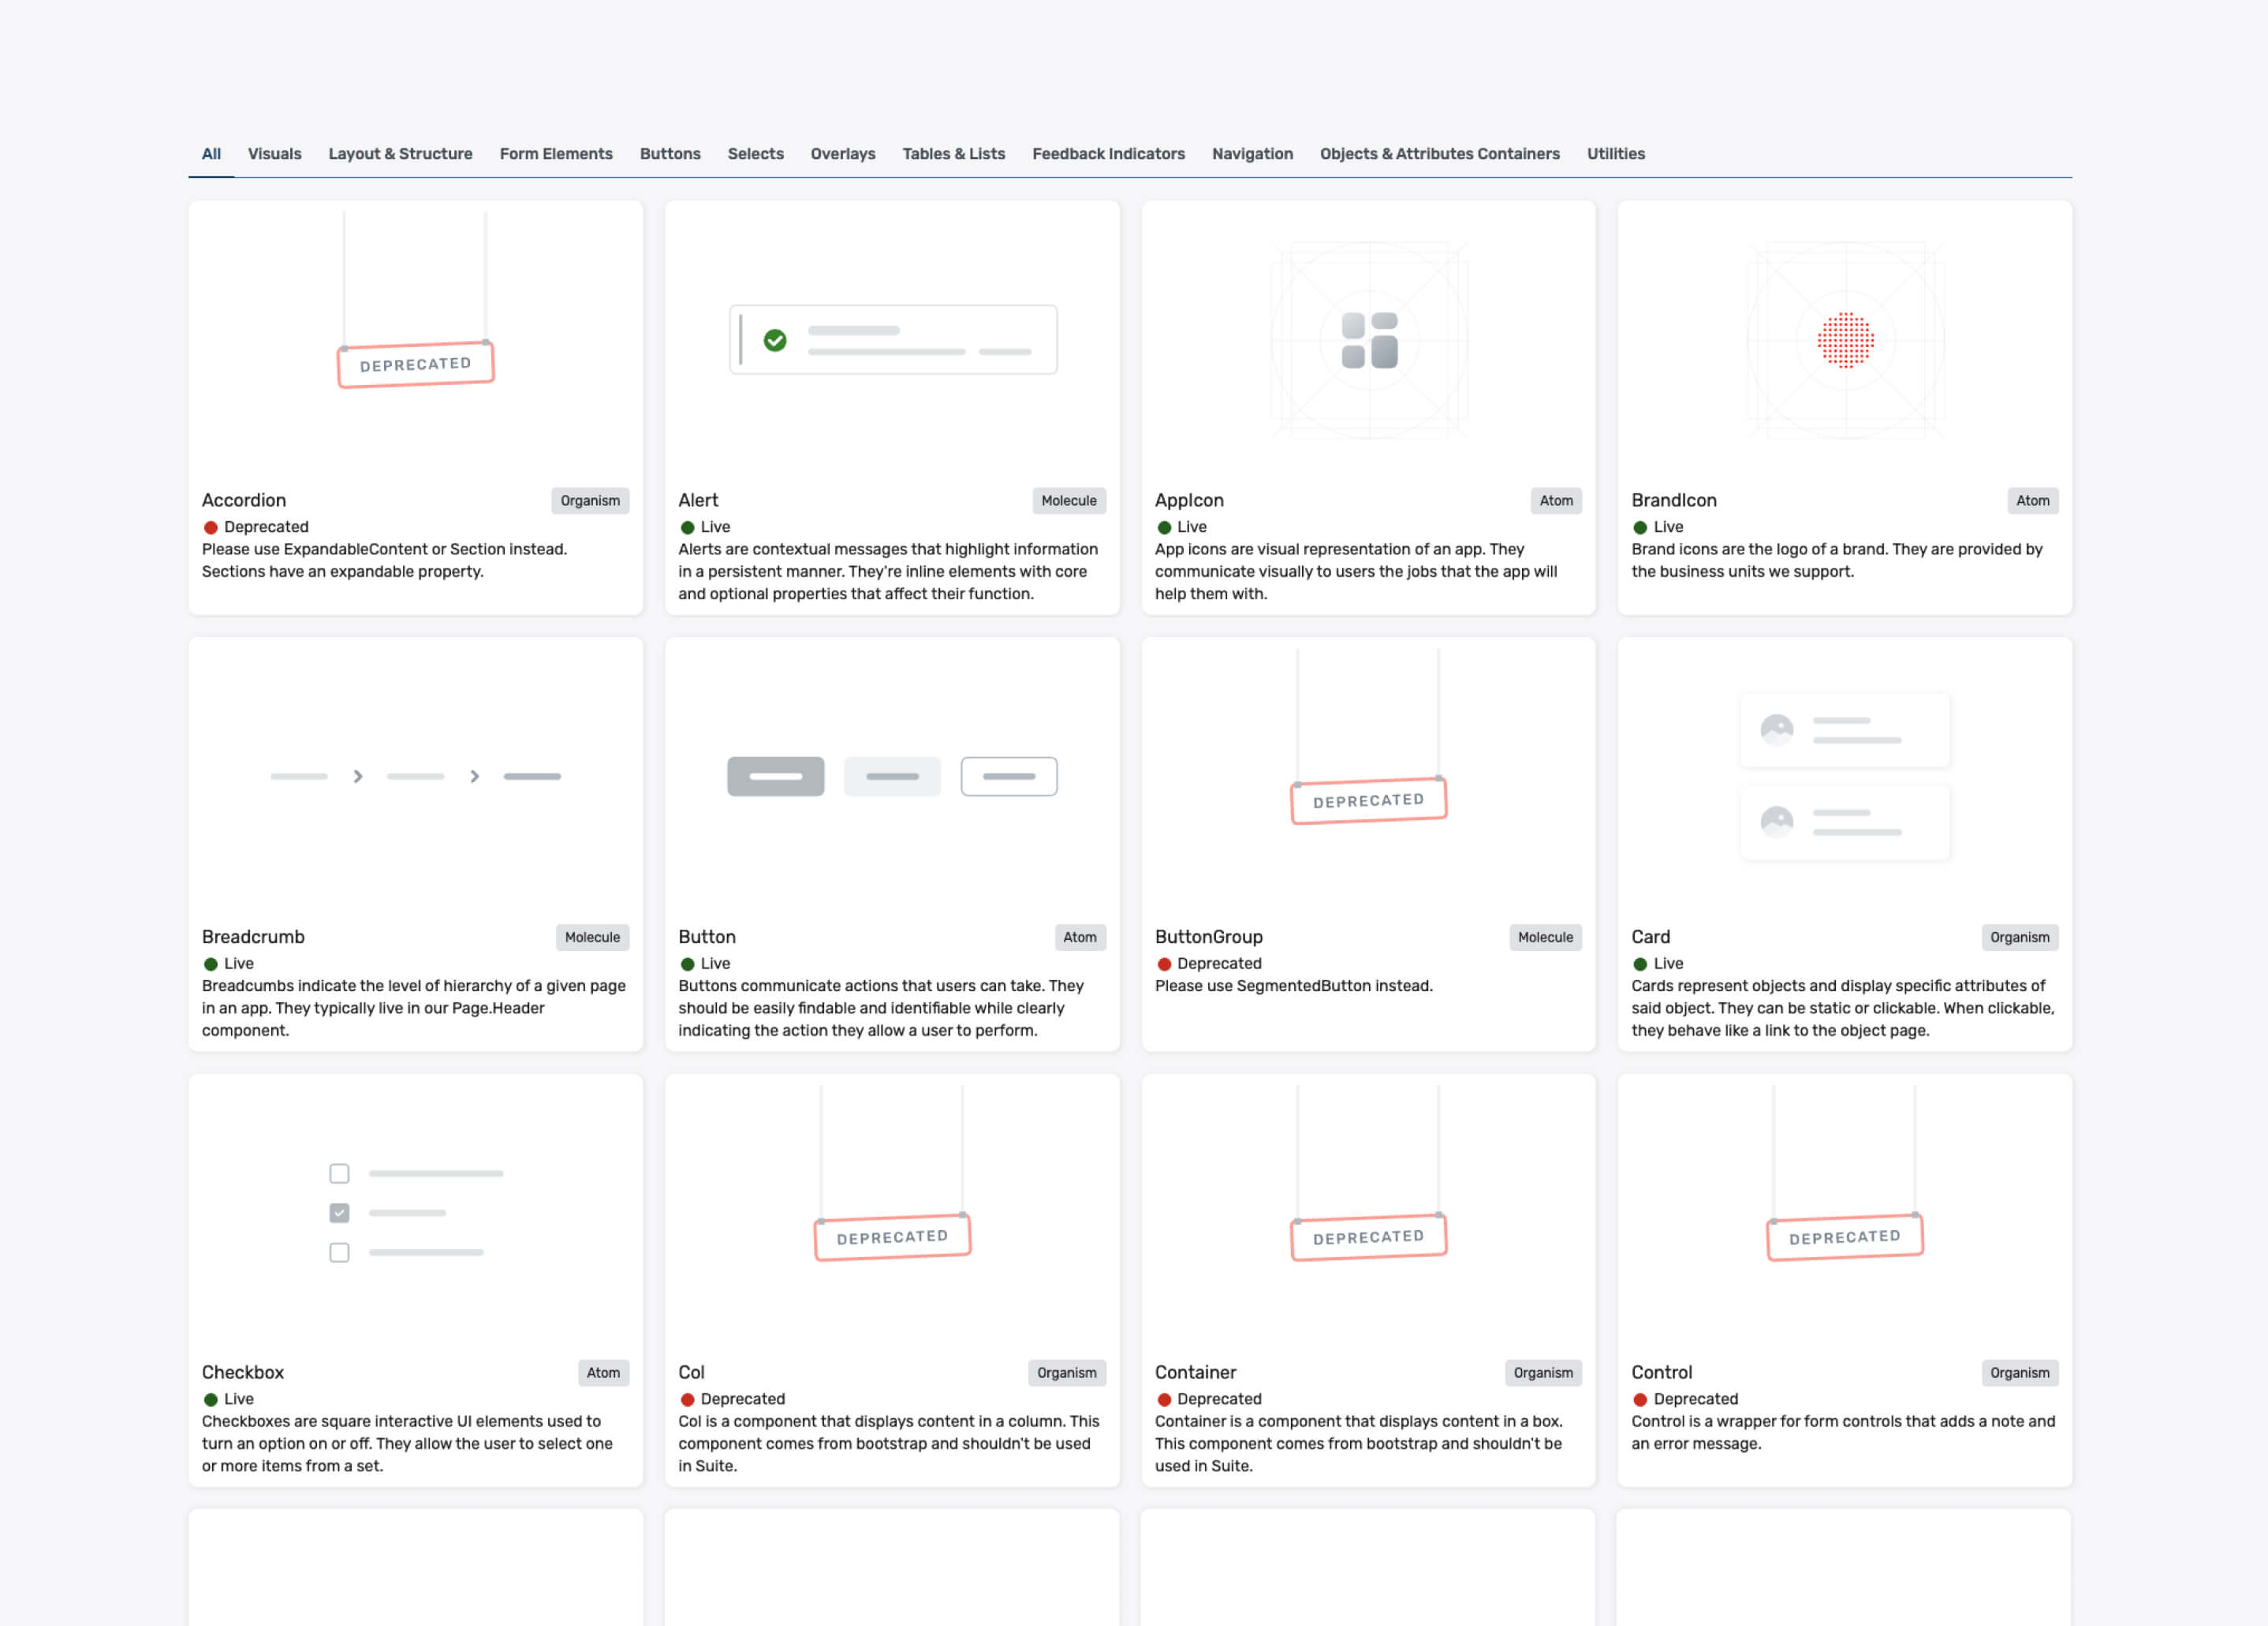The width and height of the screenshot is (2268, 1626).
Task: Switch to the Form Elements tab
Action: [556, 154]
